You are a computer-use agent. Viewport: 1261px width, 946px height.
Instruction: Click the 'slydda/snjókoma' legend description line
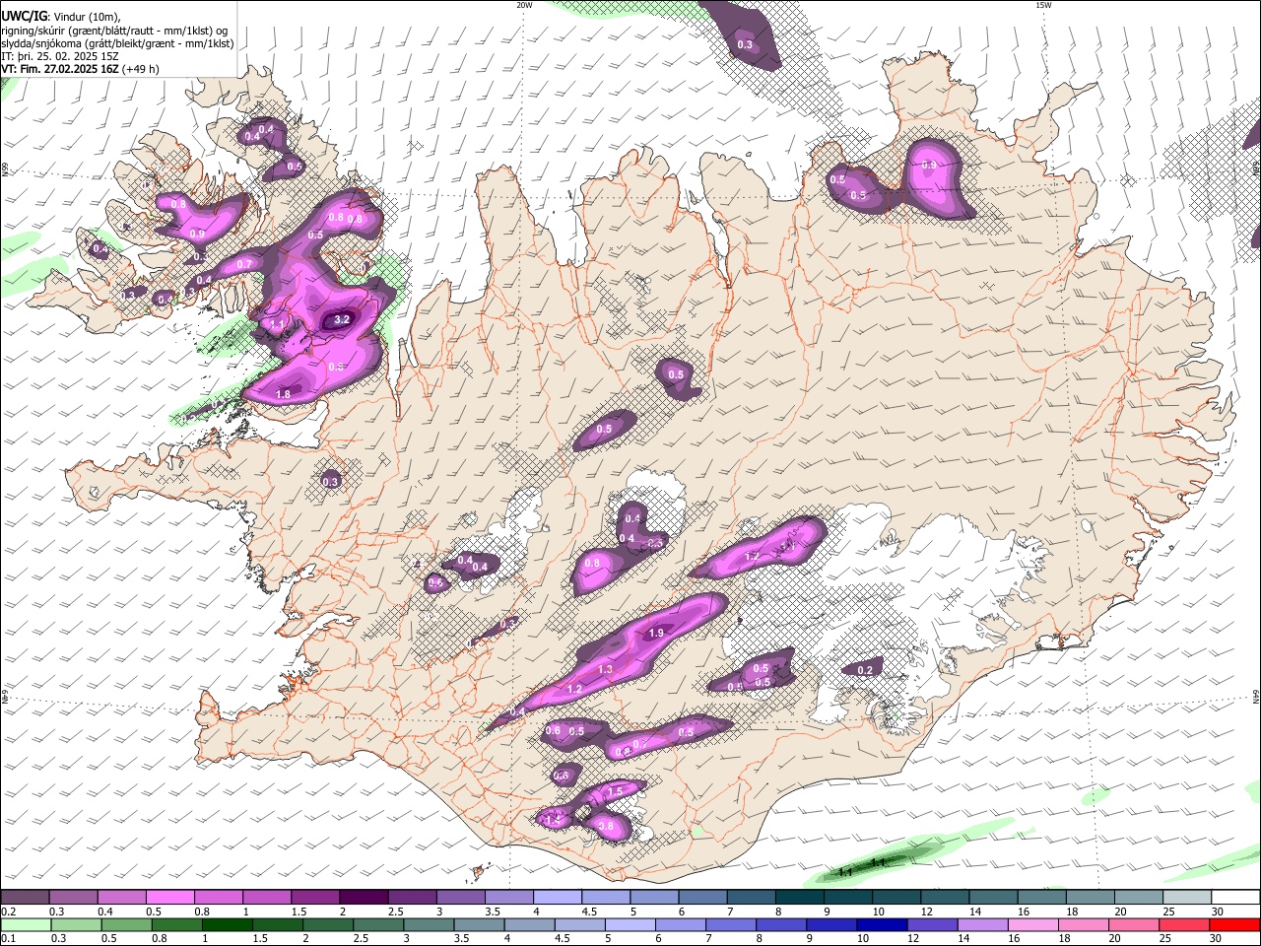click(117, 43)
